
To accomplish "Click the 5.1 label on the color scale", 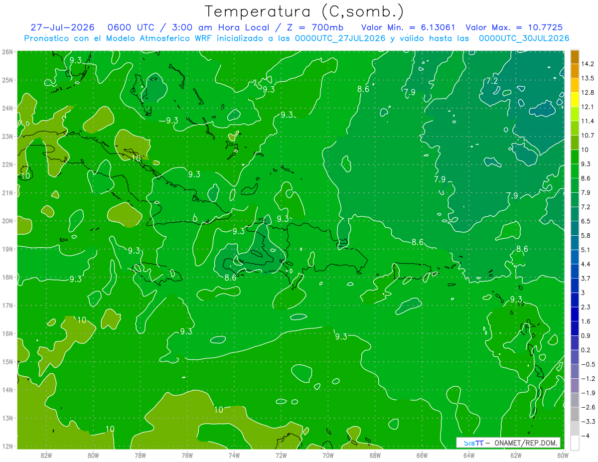I will tap(586, 250).
